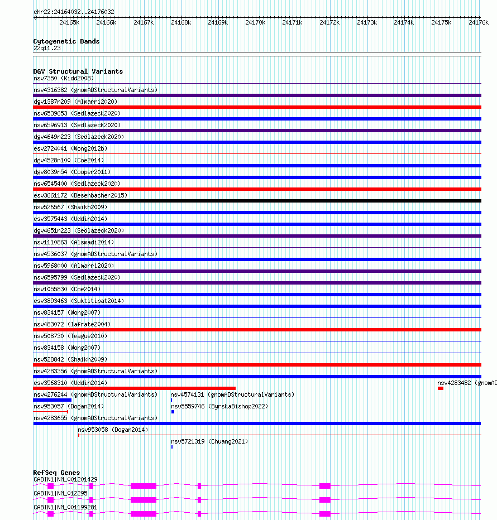
Task: Open nsv4574131 gnomAD variant label
Action: (232, 394)
